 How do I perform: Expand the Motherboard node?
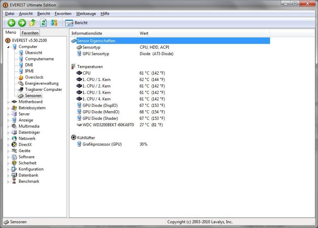(x=8, y=102)
